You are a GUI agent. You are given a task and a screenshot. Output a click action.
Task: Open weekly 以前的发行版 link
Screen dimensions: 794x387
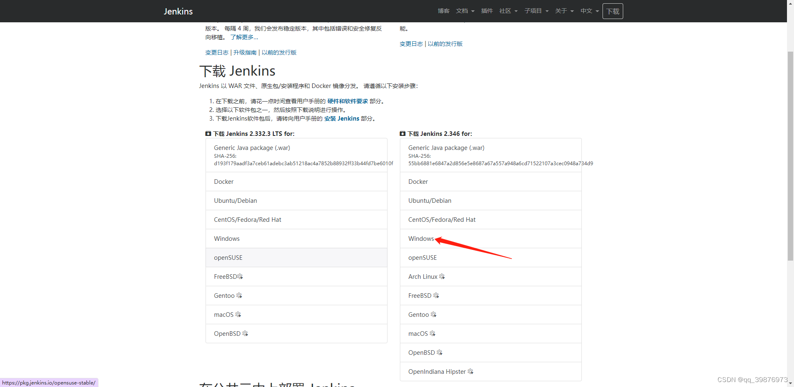[445, 44]
